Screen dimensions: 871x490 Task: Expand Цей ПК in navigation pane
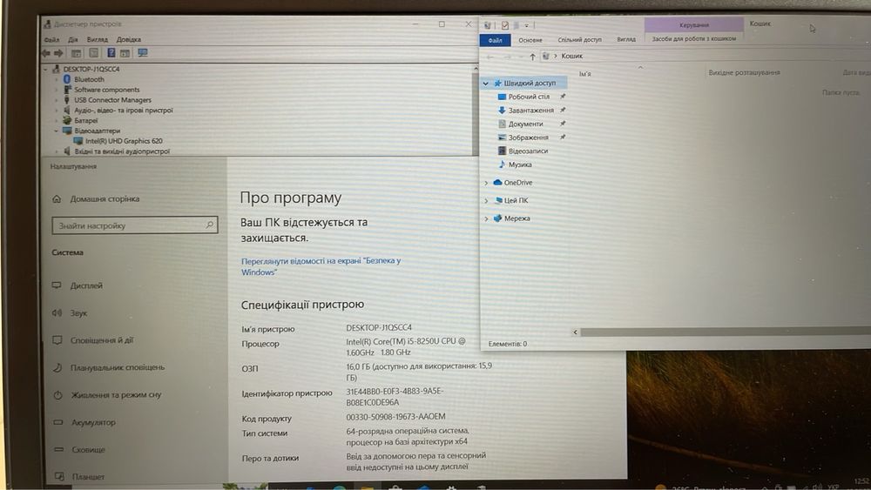(x=486, y=200)
